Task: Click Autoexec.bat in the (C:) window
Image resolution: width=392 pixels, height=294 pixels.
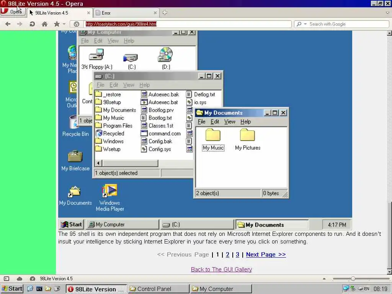Action: pyautogui.click(x=160, y=102)
